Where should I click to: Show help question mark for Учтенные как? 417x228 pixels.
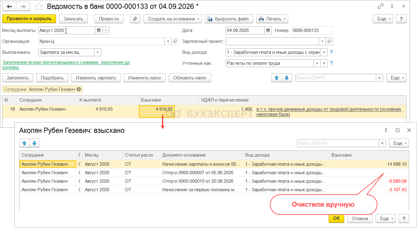[x=331, y=63]
